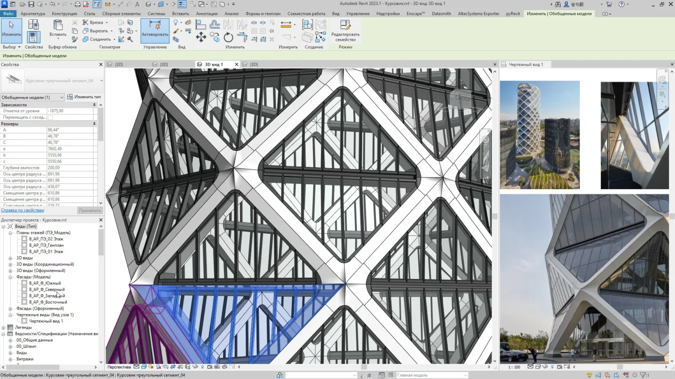Click the Edit Family button
The height and width of the screenshot is (379, 675).
pyautogui.click(x=345, y=31)
